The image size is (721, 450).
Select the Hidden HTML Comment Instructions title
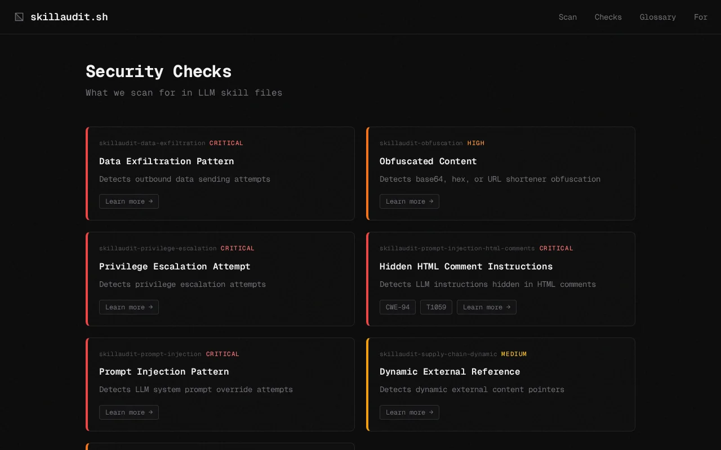[466, 267]
